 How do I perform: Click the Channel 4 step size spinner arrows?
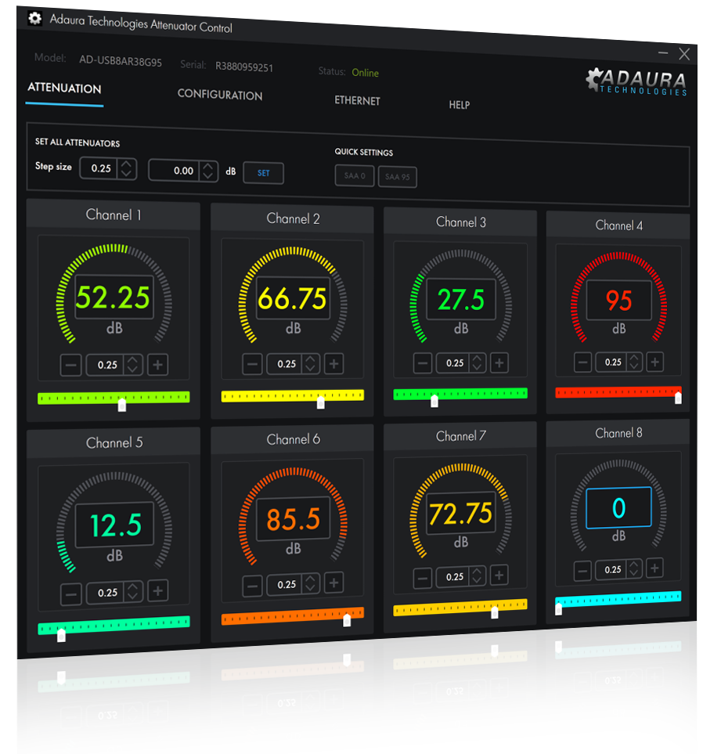point(634,362)
